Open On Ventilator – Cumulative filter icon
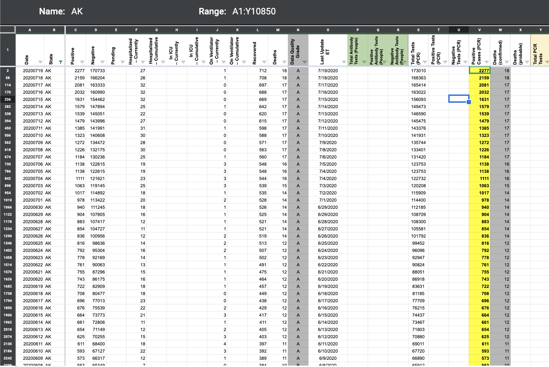 [x=244, y=62]
